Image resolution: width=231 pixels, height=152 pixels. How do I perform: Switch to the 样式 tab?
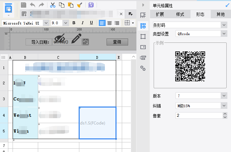coord(180,14)
